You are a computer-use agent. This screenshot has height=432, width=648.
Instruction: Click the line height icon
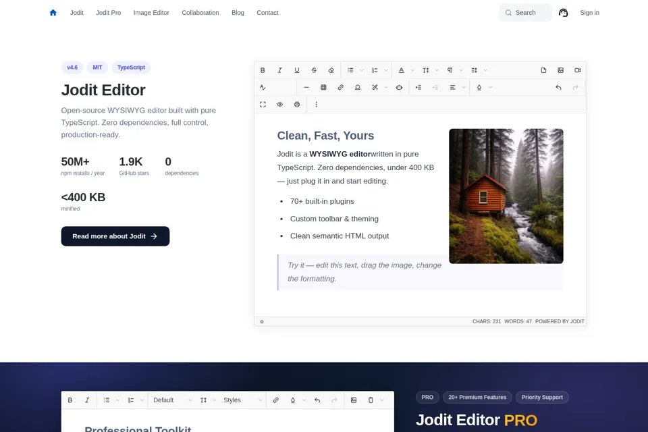(475, 70)
